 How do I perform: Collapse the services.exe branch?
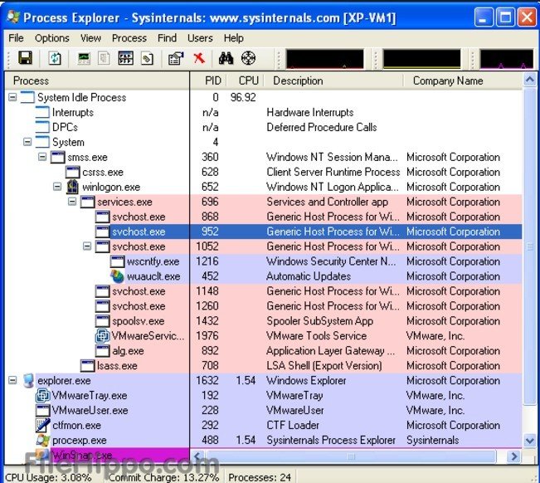72,202
